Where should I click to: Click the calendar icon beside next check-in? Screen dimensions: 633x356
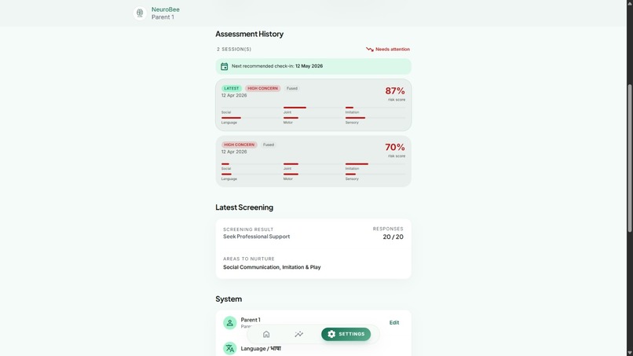click(225, 66)
